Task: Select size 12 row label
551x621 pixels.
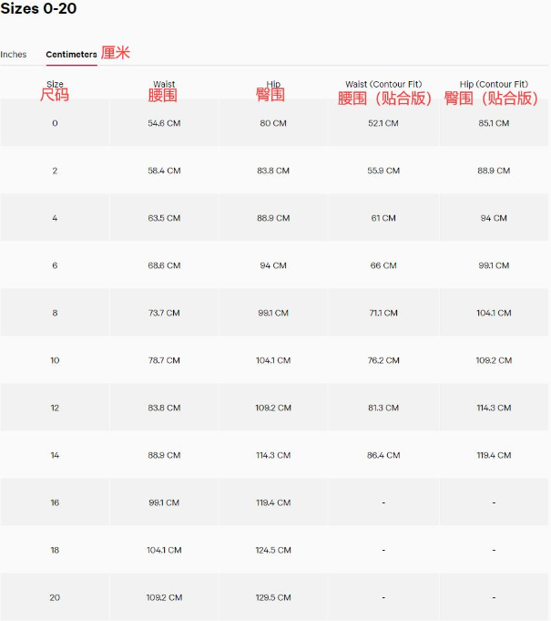Action: 55,408
